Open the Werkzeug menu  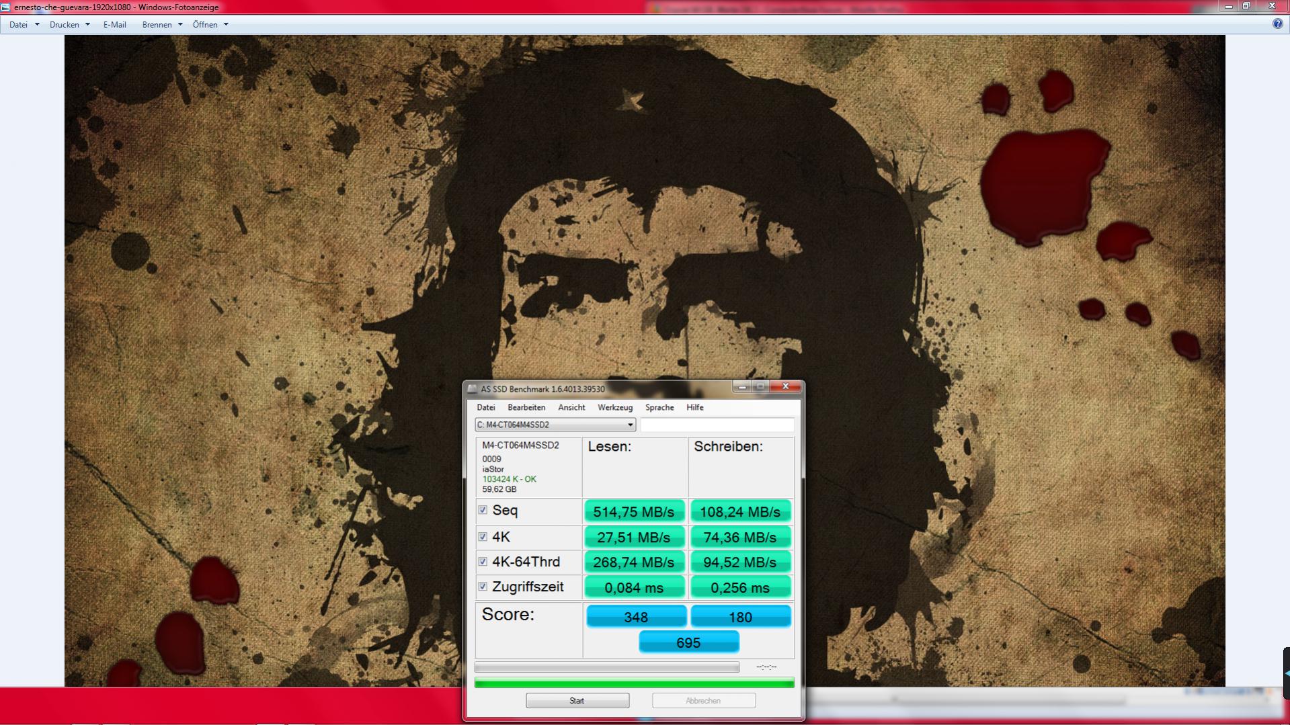click(x=615, y=408)
